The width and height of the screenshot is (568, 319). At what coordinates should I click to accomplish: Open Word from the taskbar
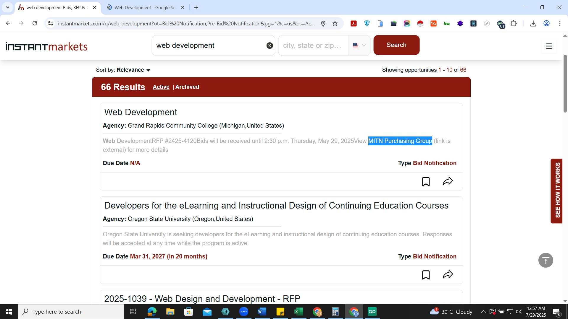click(262, 312)
